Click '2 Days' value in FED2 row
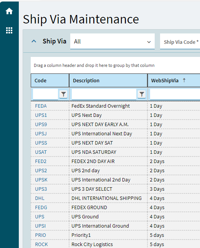The height and width of the screenshot is (248, 200). [x=157, y=161]
